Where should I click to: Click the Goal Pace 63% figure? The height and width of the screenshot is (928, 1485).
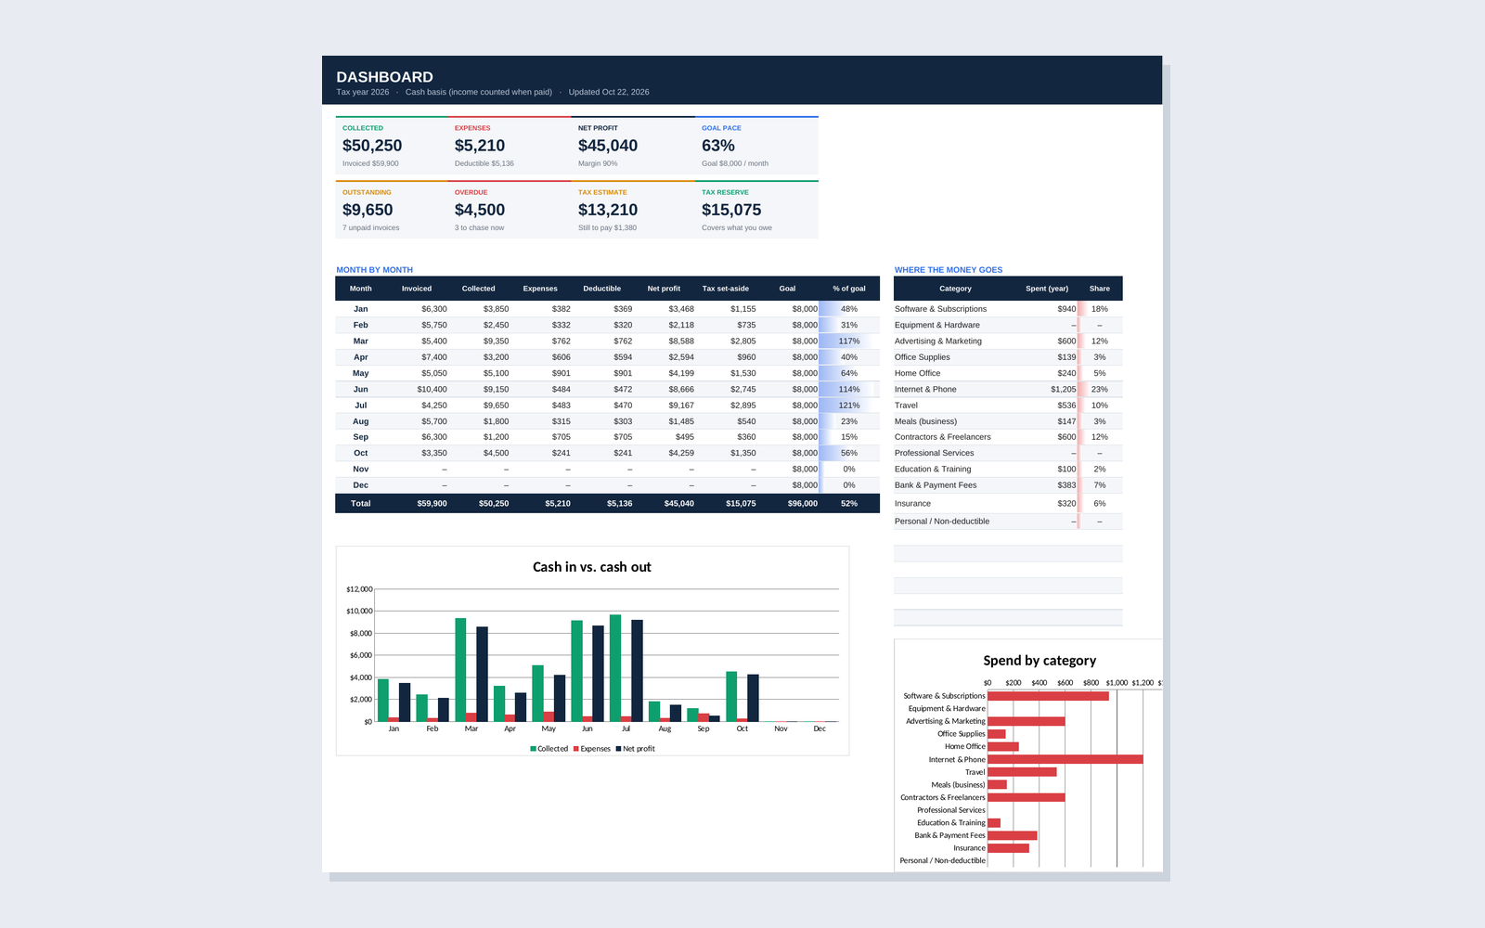[x=718, y=146]
